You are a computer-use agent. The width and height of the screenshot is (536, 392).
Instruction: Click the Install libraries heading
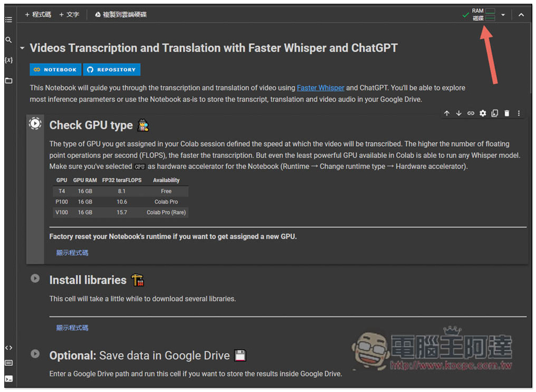pos(88,280)
